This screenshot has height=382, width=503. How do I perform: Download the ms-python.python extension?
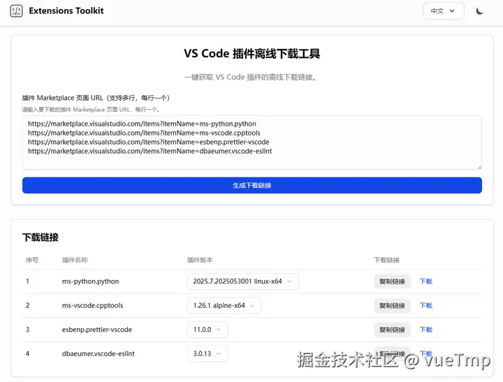point(425,281)
